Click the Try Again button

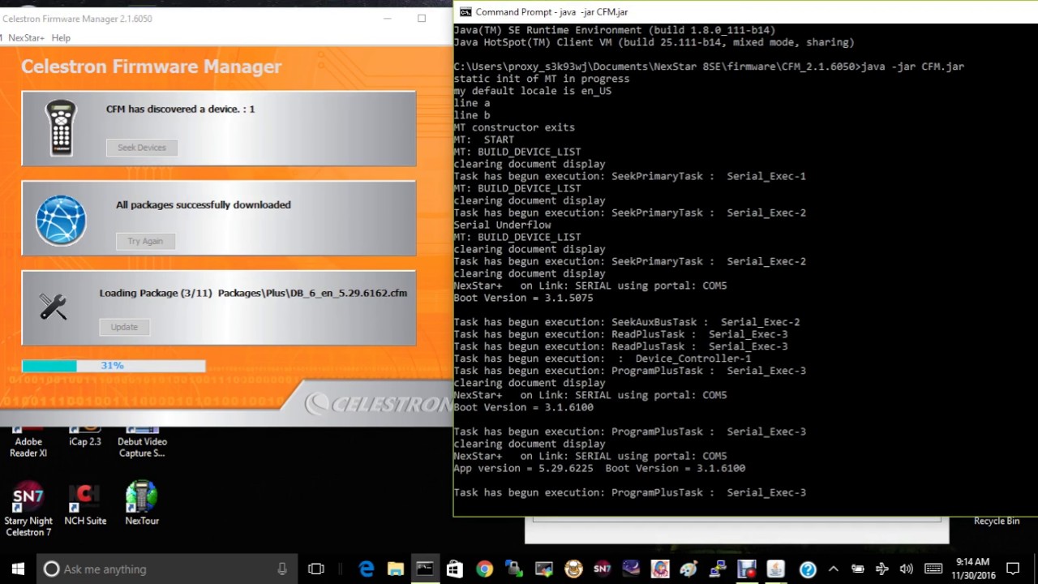coord(145,241)
